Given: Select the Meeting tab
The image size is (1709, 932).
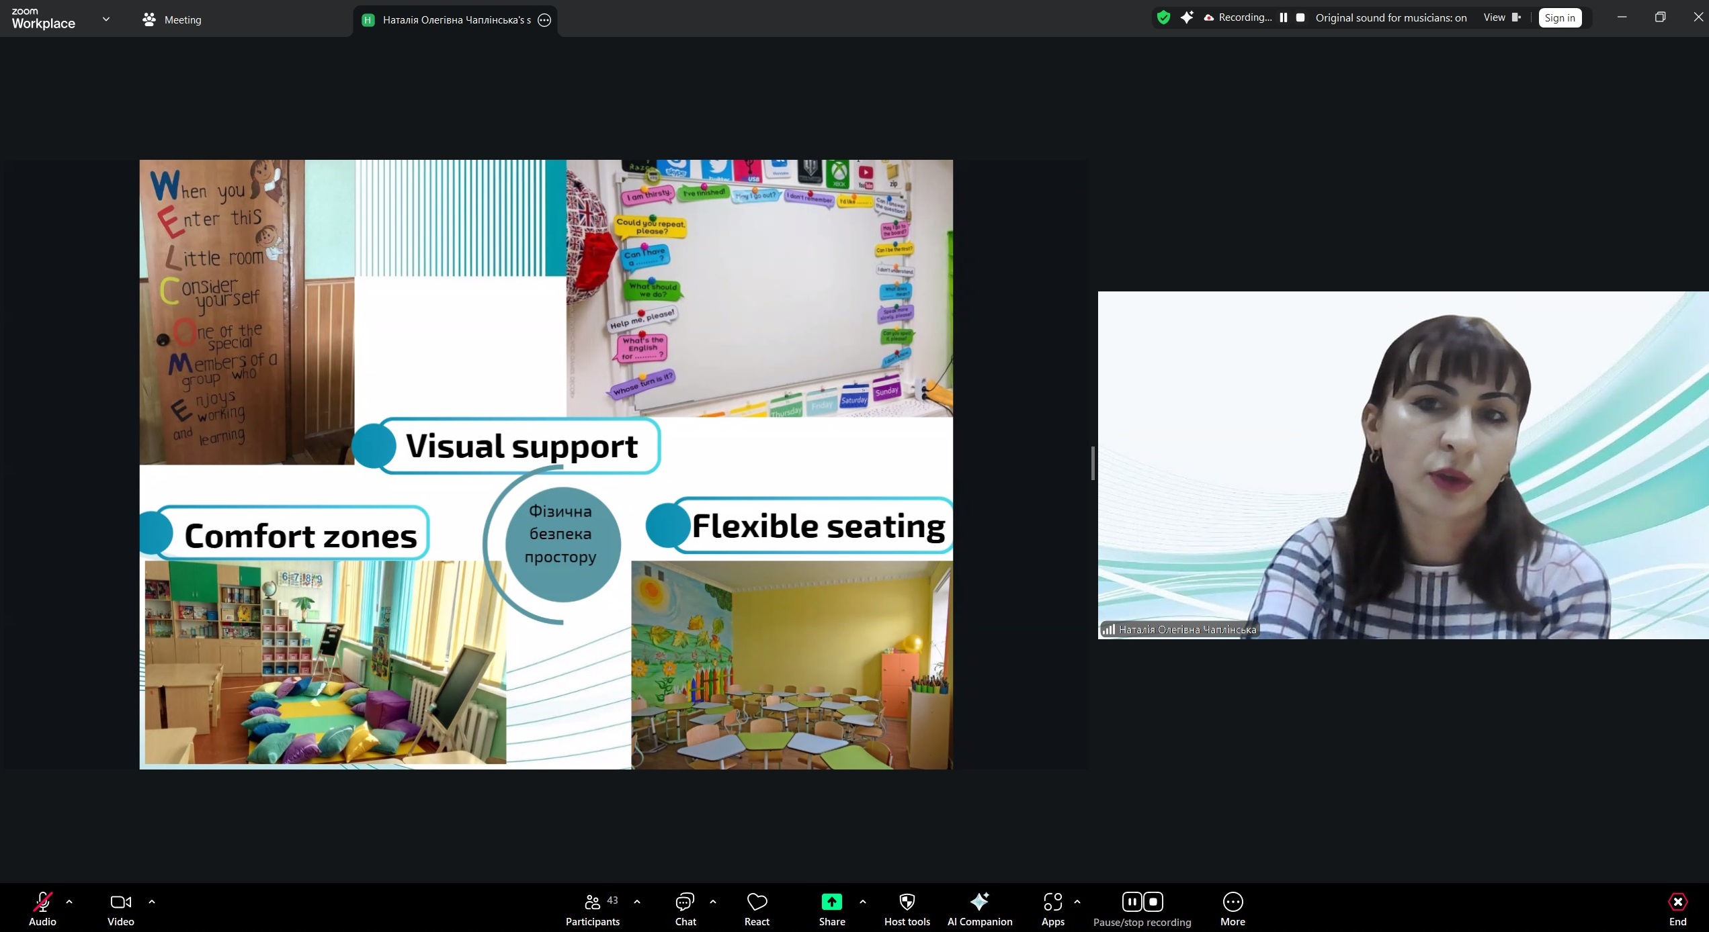Looking at the screenshot, I should 172,19.
